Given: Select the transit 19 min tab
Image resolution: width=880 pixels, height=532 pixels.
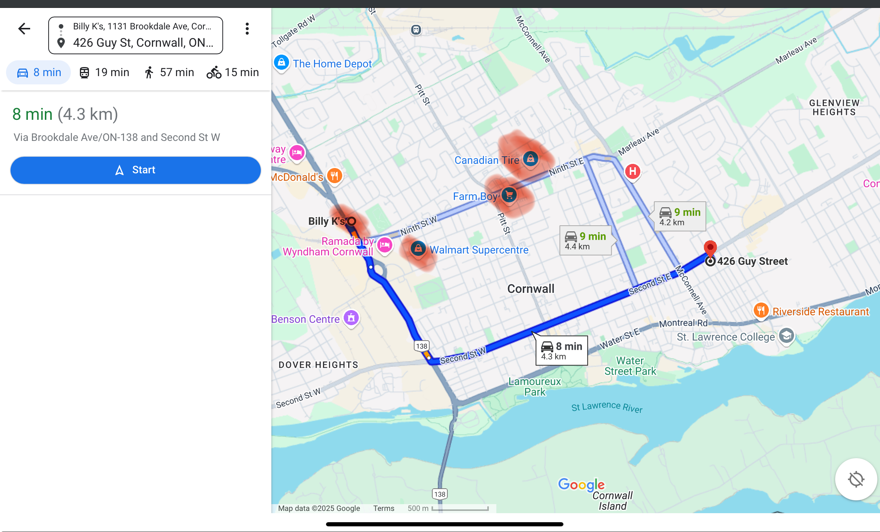Looking at the screenshot, I should pos(104,72).
